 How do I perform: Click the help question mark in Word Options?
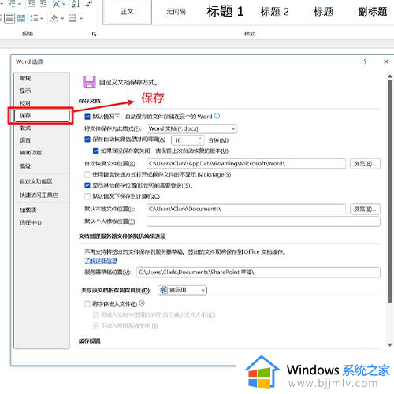click(x=365, y=61)
